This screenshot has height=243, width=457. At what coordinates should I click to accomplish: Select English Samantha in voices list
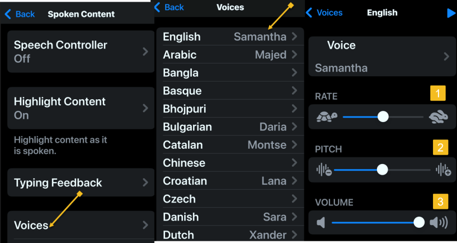(230, 37)
